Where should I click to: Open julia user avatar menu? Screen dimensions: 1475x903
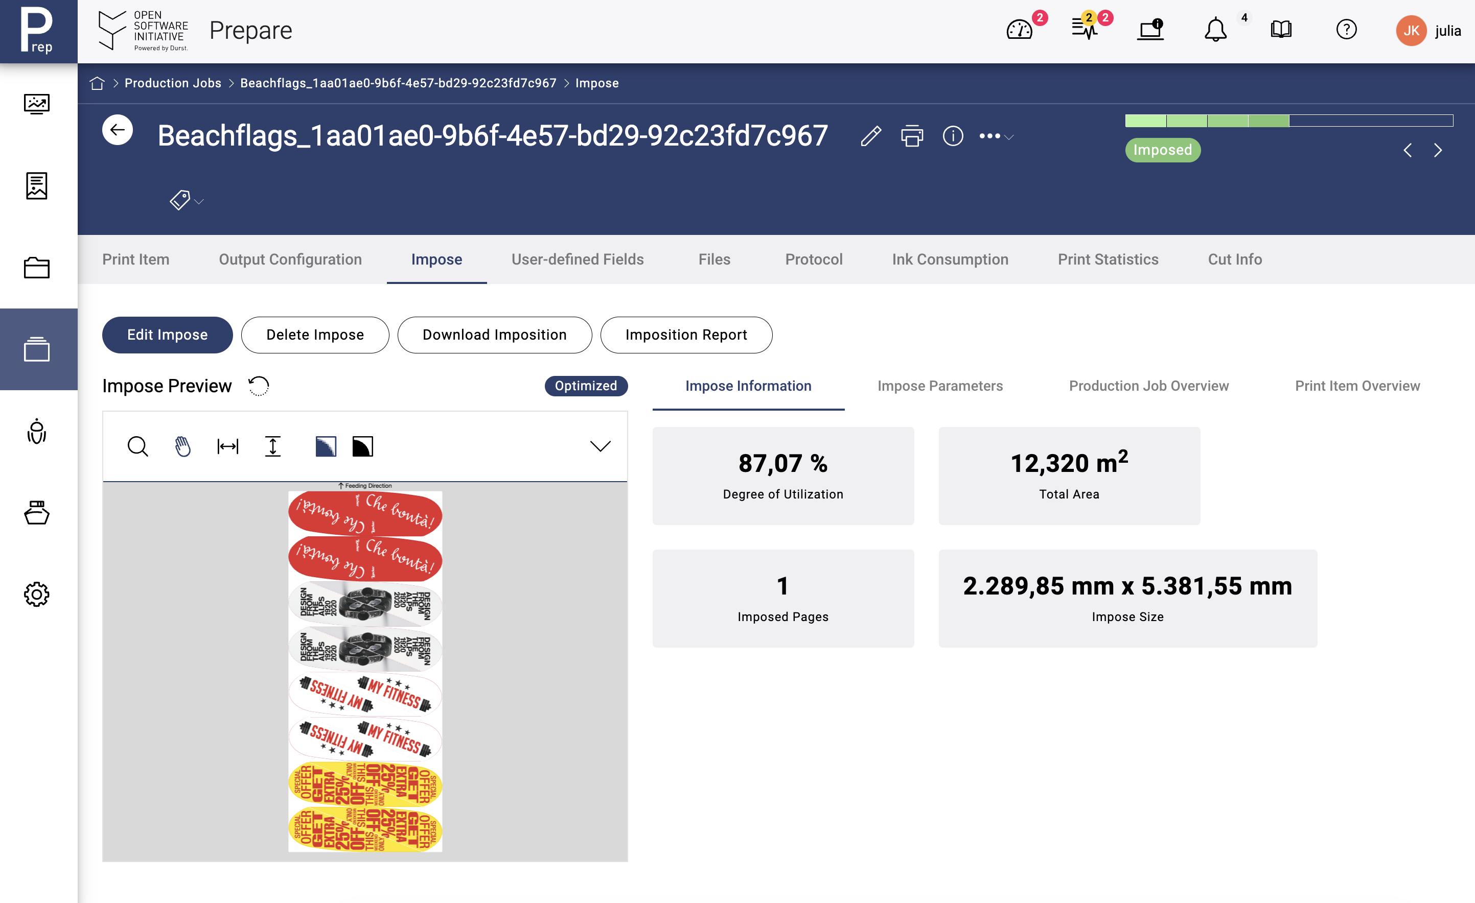point(1428,31)
